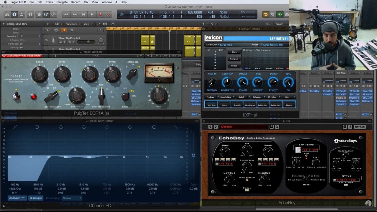Open the View menu in Tracks area
The height and width of the screenshot is (212, 377).
[87, 24]
